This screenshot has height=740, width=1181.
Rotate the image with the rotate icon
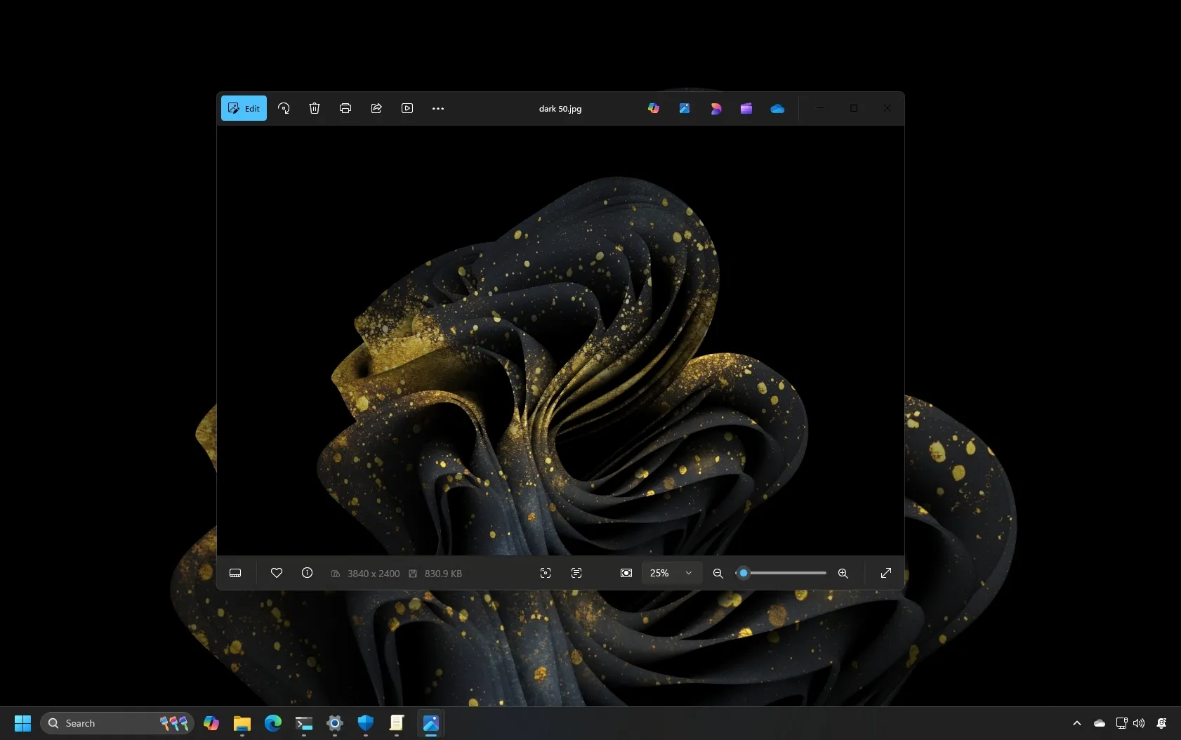coord(284,108)
